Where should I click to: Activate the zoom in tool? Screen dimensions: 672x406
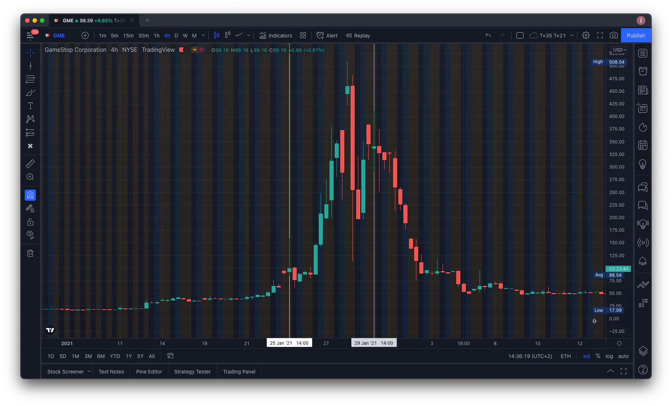pos(30,177)
